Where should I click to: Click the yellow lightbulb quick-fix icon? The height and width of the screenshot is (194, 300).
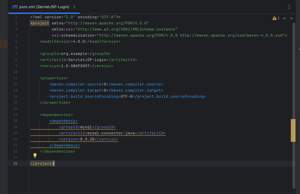(x=35, y=155)
